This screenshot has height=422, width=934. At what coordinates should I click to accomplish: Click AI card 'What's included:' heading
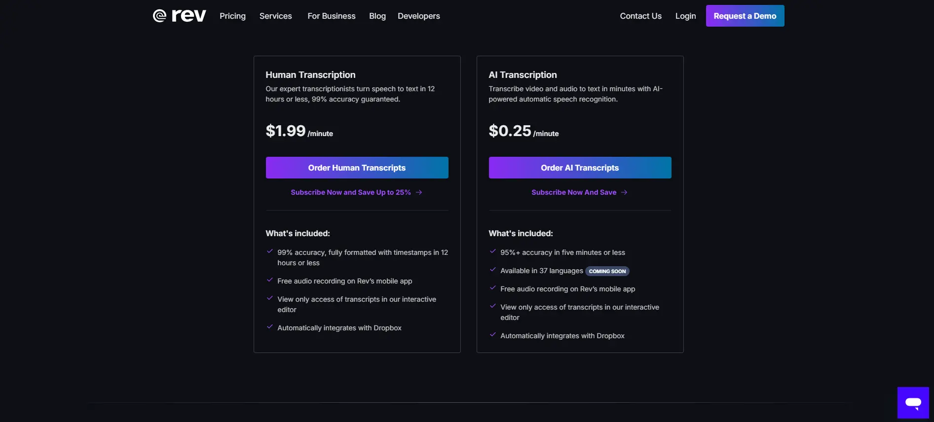coord(521,233)
